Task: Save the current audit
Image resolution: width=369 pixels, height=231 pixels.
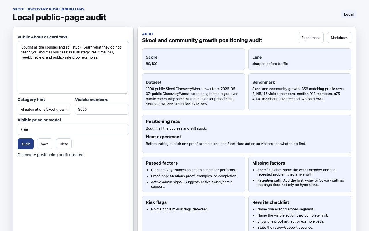Action: tap(45, 144)
